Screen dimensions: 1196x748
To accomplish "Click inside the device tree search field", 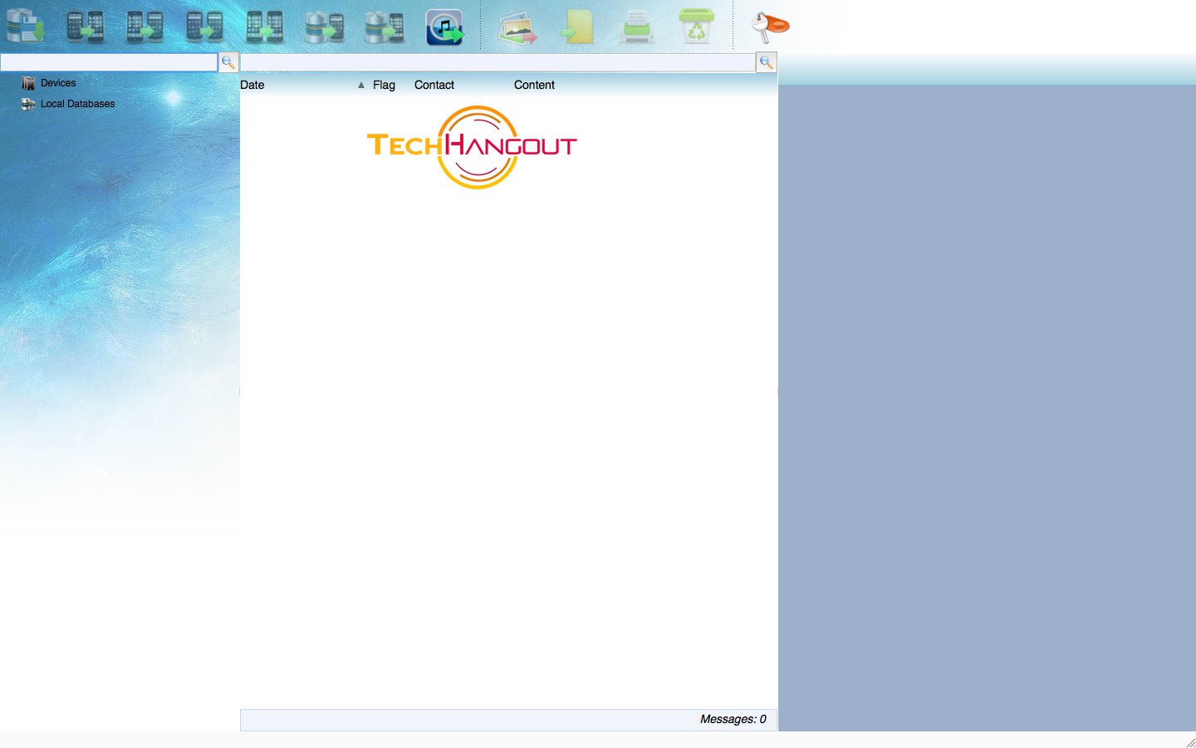I will tap(109, 62).
